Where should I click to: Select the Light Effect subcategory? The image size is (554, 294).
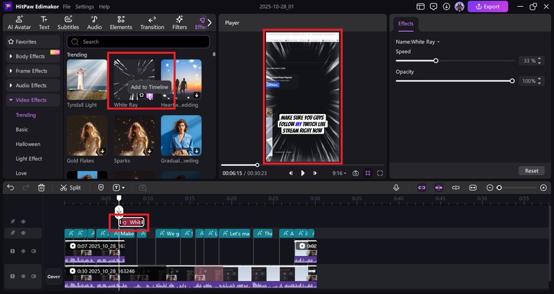(x=28, y=158)
